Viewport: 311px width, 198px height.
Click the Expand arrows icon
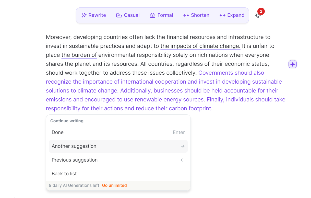pos(222,15)
